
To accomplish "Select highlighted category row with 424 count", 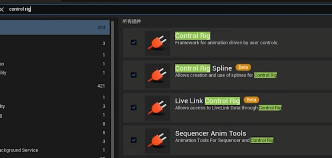I will click(x=55, y=27).
